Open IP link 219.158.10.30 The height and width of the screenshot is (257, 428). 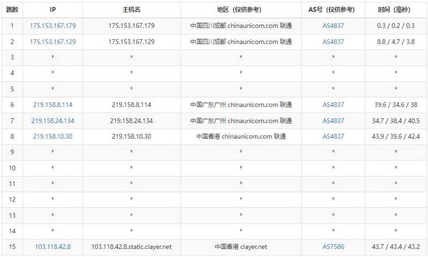52,137
